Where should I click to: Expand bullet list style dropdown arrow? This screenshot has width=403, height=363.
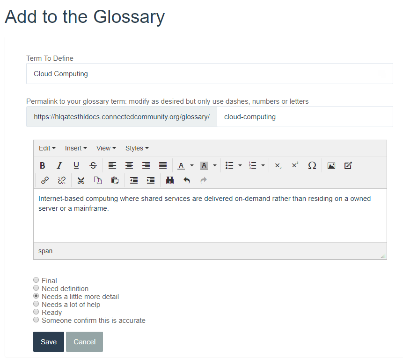click(x=240, y=165)
